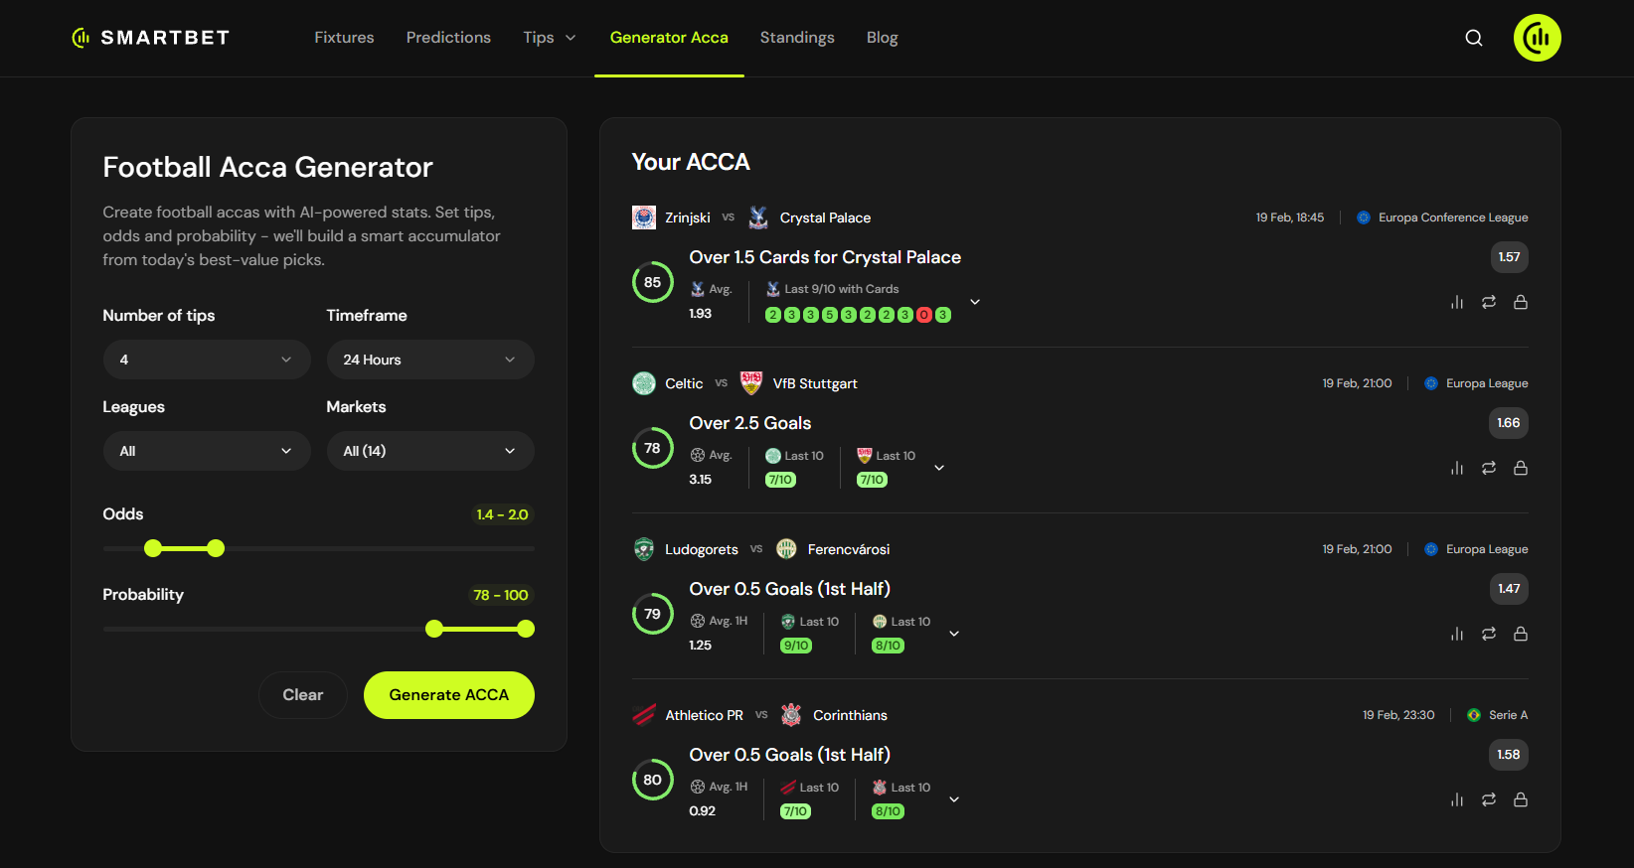Navigate to Standings
1634x868 pixels.
[797, 38]
